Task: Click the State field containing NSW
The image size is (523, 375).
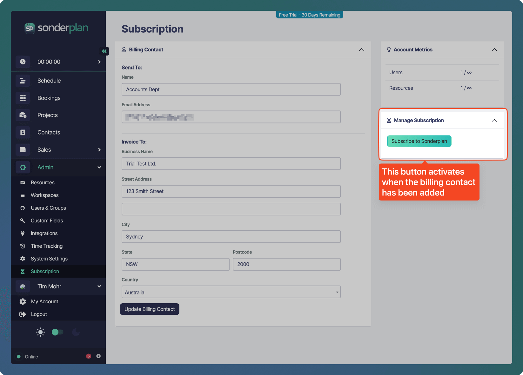Action: tap(176, 264)
